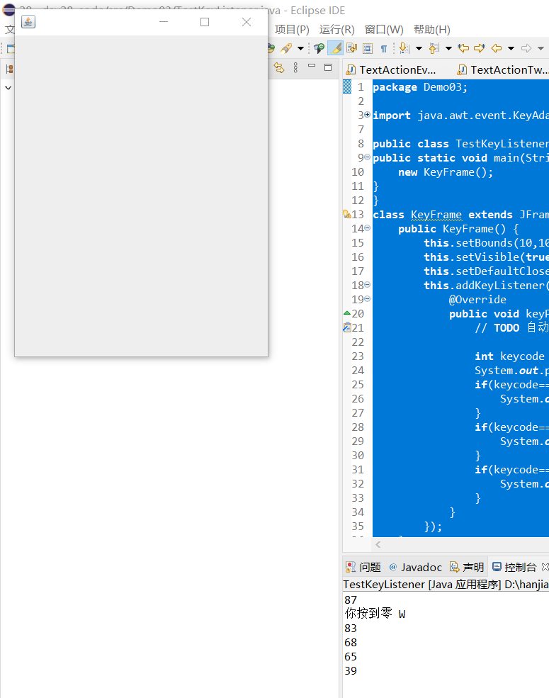
Task: Click the TestKeyListener launch description label
Action: tap(446, 585)
